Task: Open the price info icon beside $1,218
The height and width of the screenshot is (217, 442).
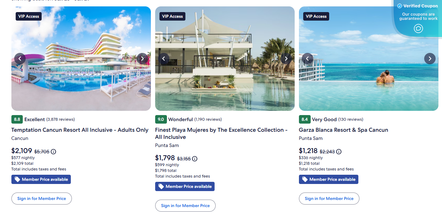Action: [x=338, y=152]
